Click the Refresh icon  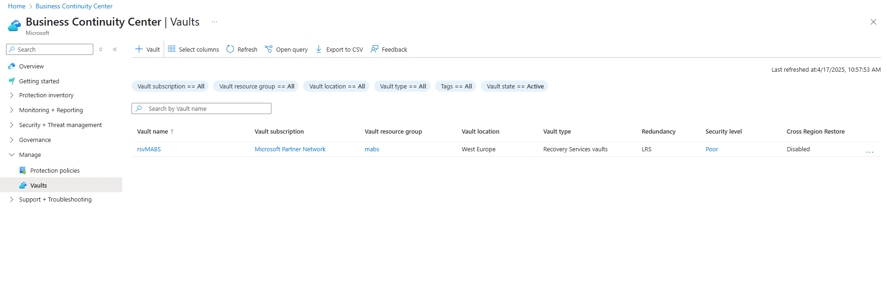tap(230, 49)
